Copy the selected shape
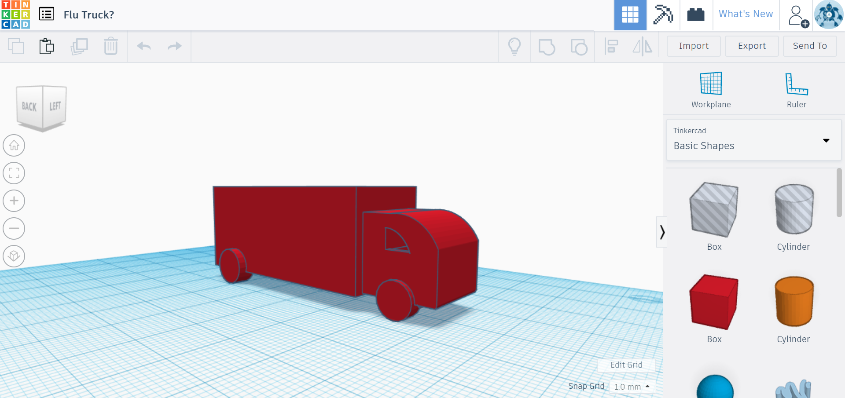 (16, 46)
